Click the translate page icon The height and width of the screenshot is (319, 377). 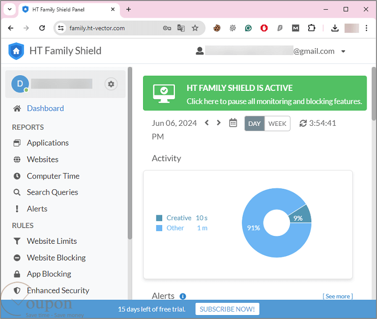[181, 28]
